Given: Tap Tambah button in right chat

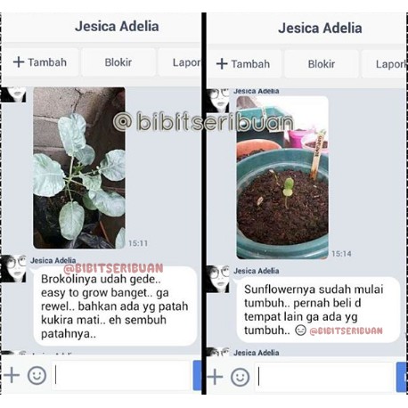Looking at the screenshot, I should coord(243,64).
